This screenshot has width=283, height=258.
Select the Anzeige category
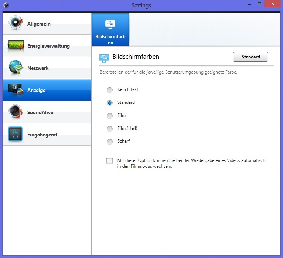tap(47, 90)
